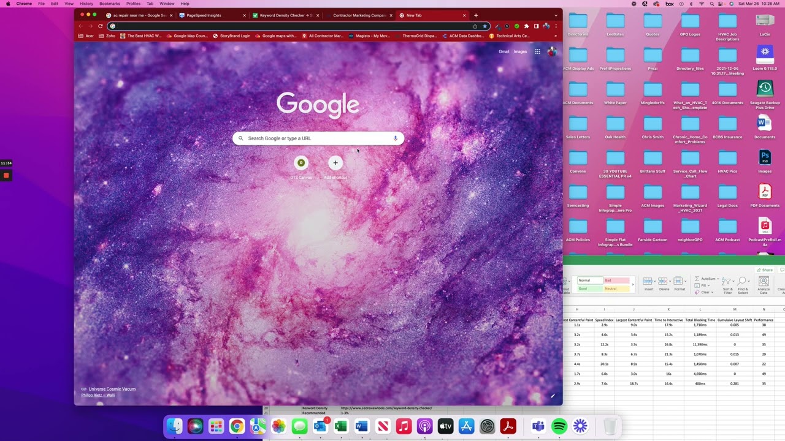
Task: Open the StoryBrand Login bookmark
Action: [234, 36]
